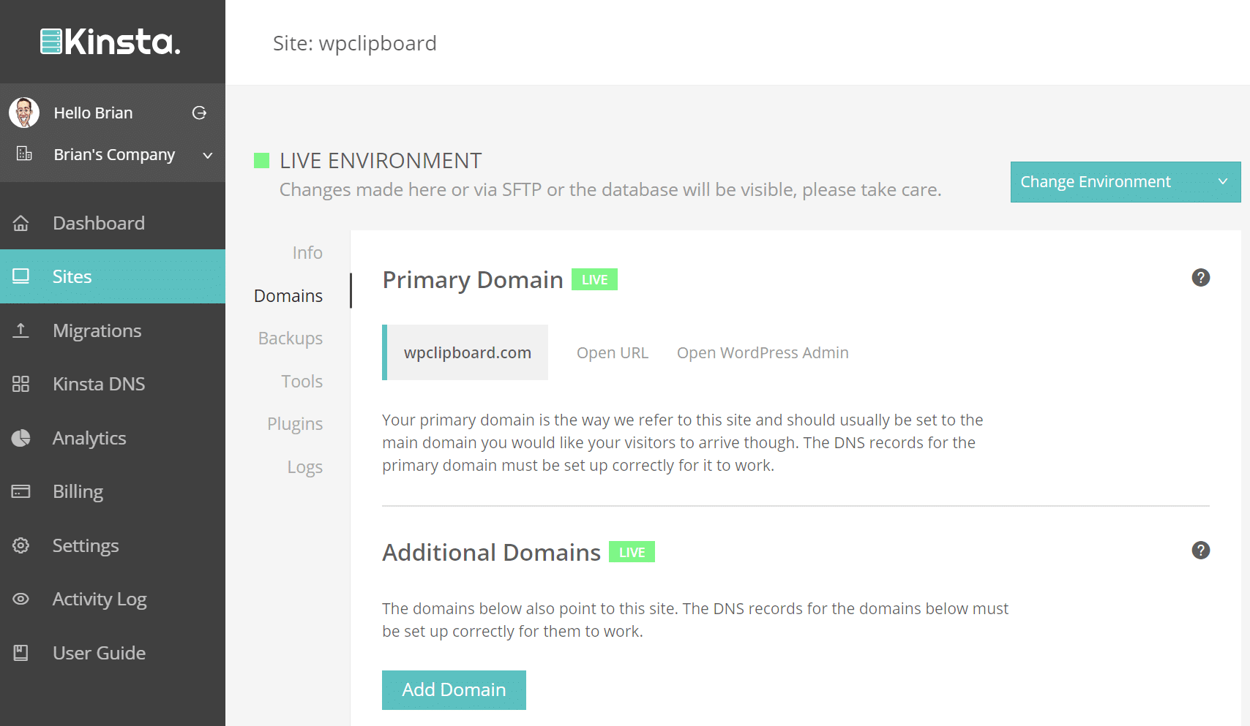Open the Change Environment dropdown

tap(1126, 182)
